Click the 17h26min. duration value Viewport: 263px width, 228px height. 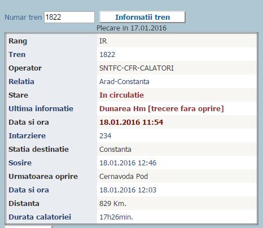coord(116,217)
